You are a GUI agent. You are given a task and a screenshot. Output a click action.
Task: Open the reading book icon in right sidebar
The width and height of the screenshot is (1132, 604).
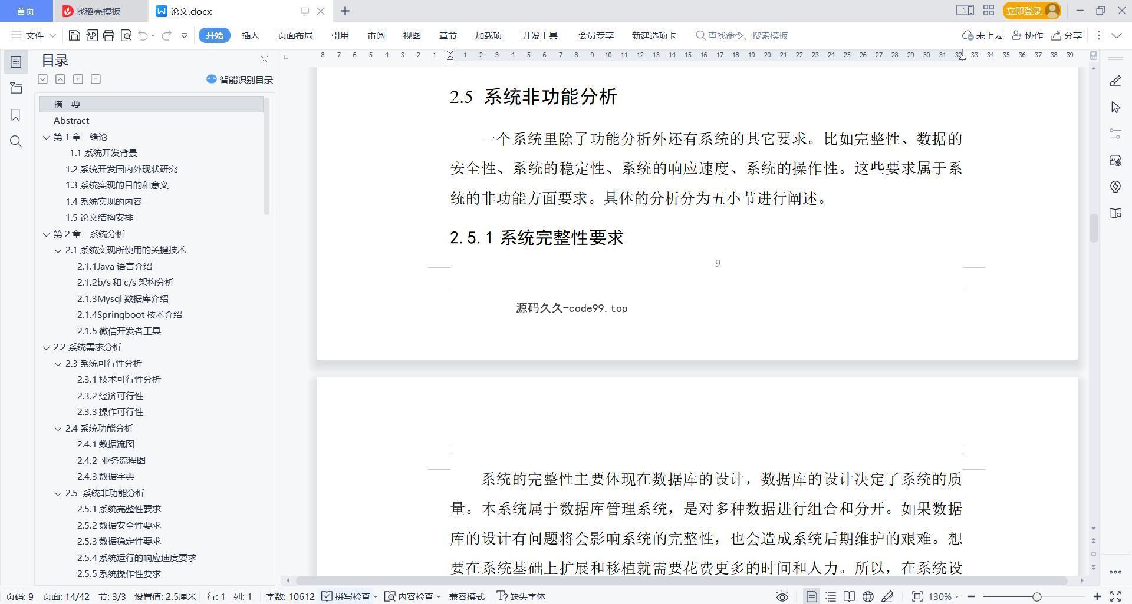coord(1115,213)
